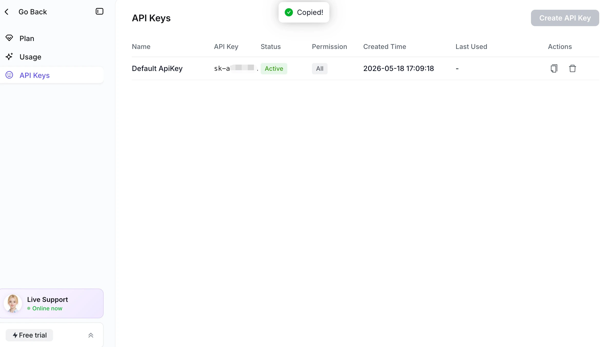Screen dimensions: 610x347
Task: Delete the Default ApiKey with trash icon
Action: tap(573, 68)
